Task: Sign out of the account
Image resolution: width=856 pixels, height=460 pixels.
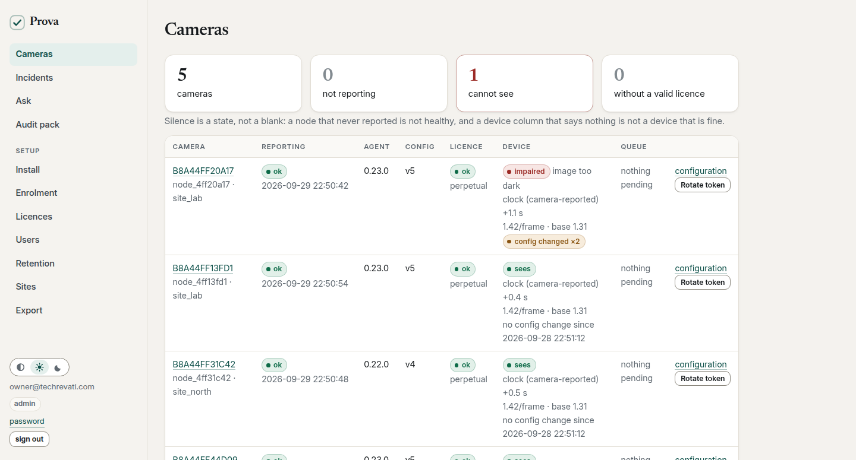Action: coord(29,439)
